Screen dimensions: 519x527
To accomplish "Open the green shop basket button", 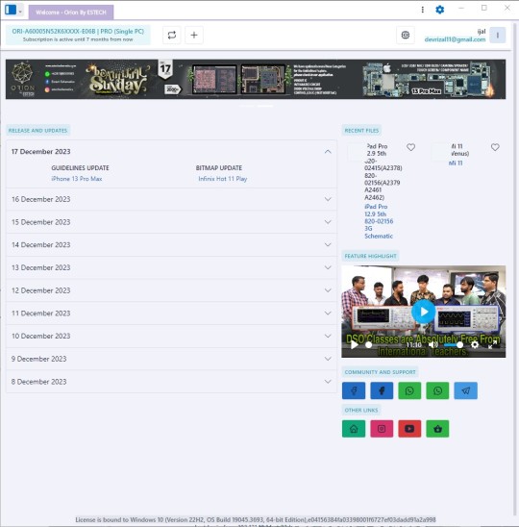I will [x=437, y=429].
